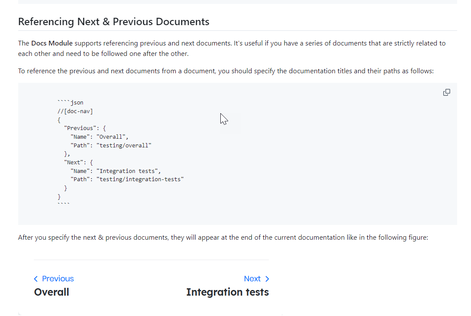
Task: Click the copy code icon in code block
Action: click(446, 92)
